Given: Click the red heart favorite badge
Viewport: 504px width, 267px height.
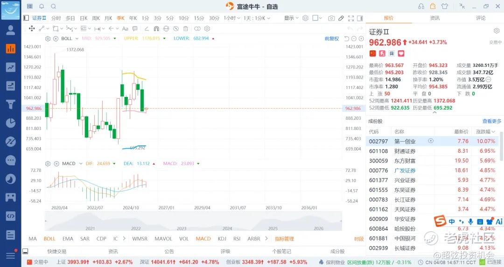Looking at the screenshot, I should pos(401,53).
